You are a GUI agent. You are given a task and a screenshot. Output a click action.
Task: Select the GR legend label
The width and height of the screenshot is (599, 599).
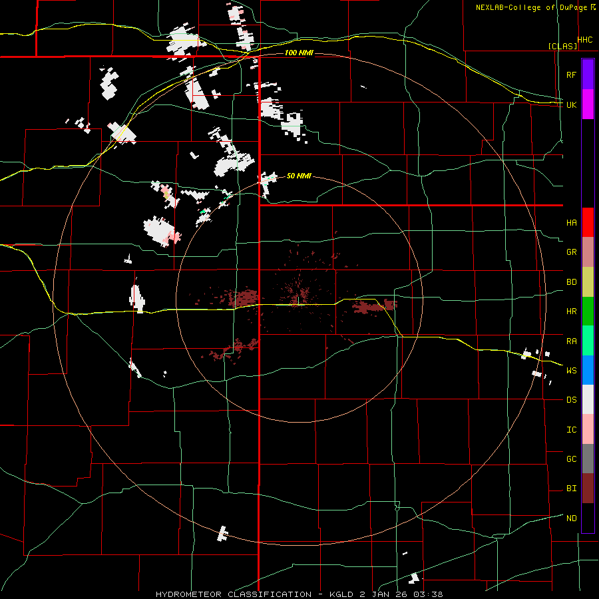tap(571, 252)
